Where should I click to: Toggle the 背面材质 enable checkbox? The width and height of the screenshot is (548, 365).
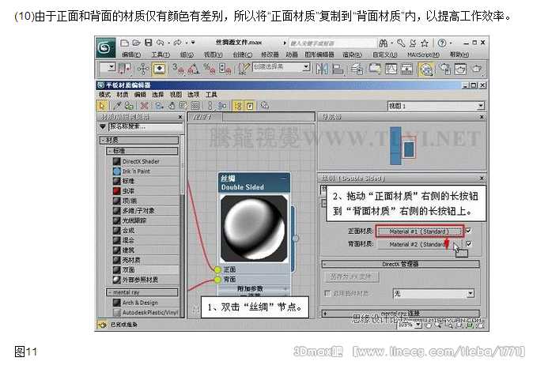pos(468,244)
